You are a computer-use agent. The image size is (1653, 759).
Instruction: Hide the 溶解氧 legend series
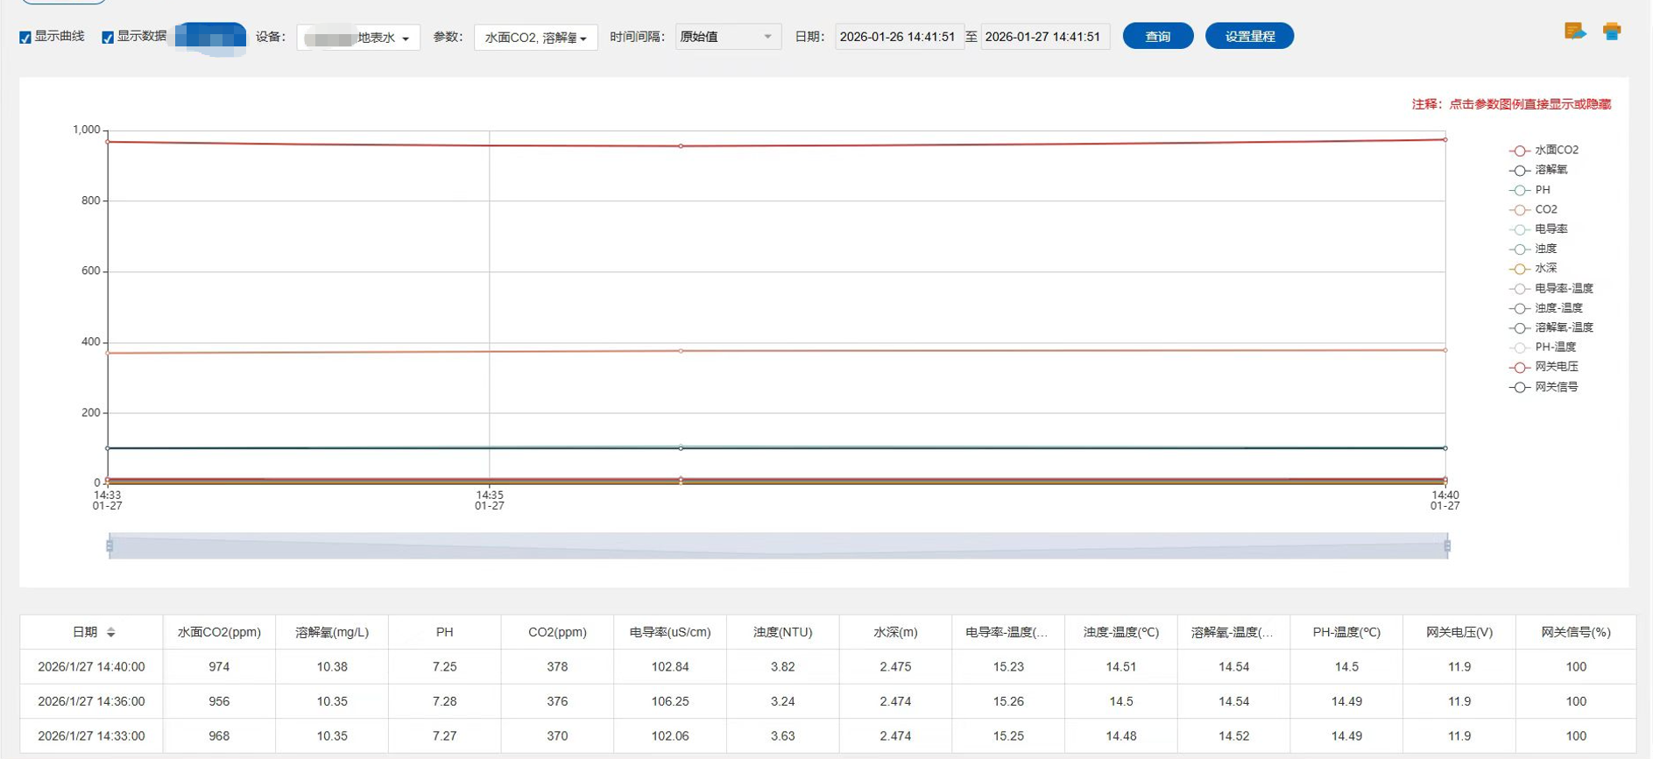click(x=1540, y=170)
